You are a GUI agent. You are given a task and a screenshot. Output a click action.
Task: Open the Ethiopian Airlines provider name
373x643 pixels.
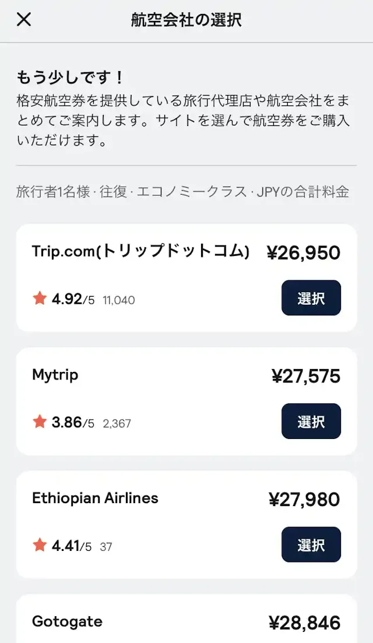click(95, 498)
